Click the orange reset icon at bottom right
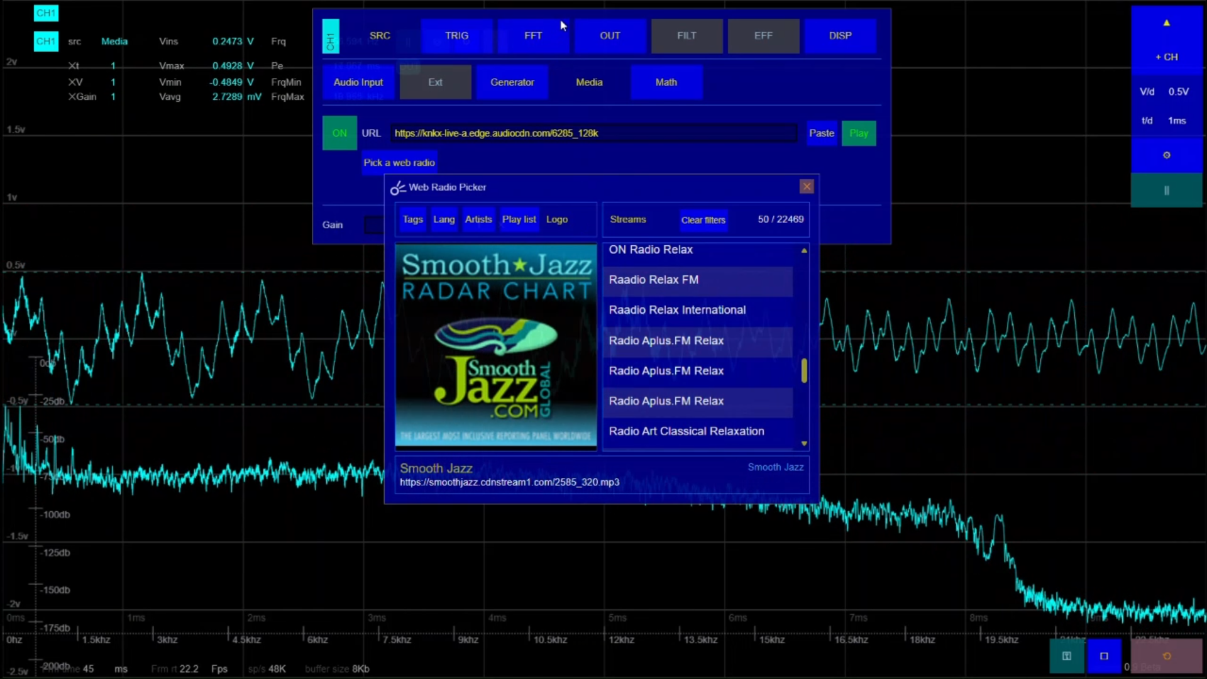Viewport: 1207px width, 679px height. [x=1167, y=656]
